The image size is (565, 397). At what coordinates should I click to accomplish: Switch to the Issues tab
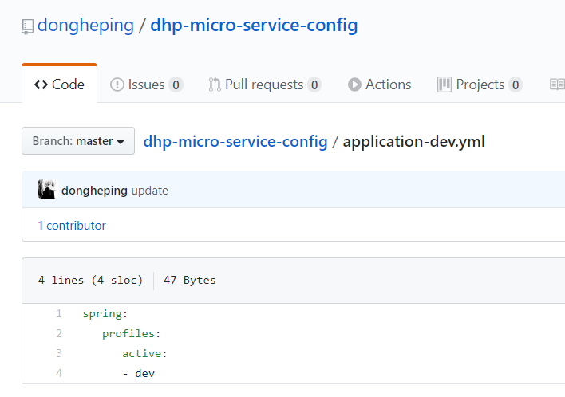[147, 85]
